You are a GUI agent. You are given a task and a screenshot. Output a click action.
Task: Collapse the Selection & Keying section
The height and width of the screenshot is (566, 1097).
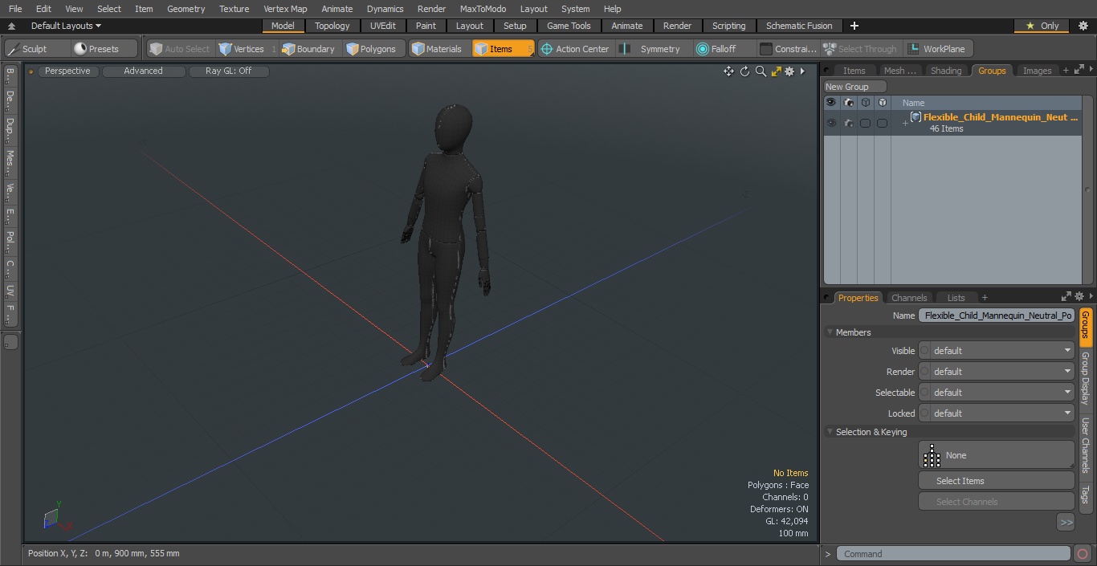pyautogui.click(x=830, y=432)
